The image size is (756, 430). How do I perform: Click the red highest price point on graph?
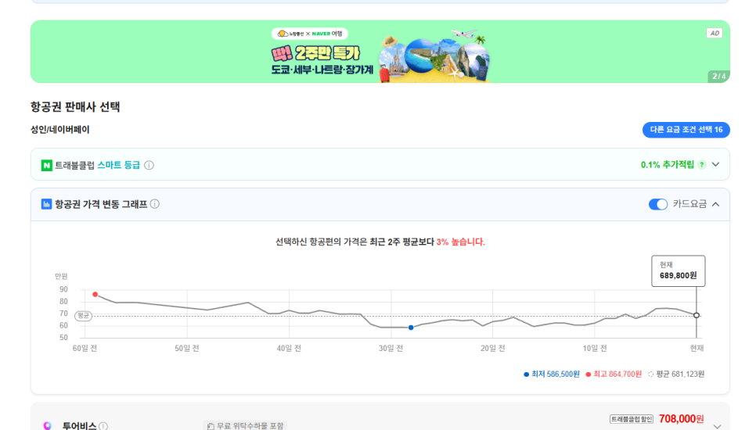coord(95,294)
